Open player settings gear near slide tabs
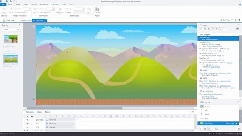242x136 pixels. tap(240, 20)
